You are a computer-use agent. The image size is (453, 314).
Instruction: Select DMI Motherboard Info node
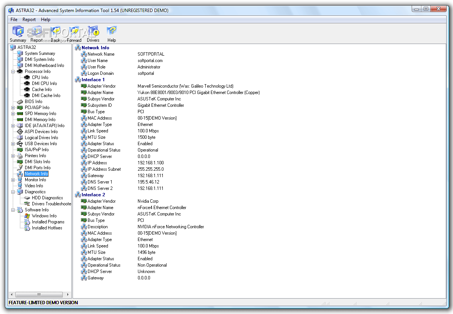coord(44,65)
